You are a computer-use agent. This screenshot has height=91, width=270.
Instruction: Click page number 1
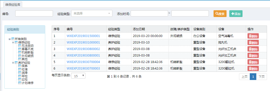point(253,77)
